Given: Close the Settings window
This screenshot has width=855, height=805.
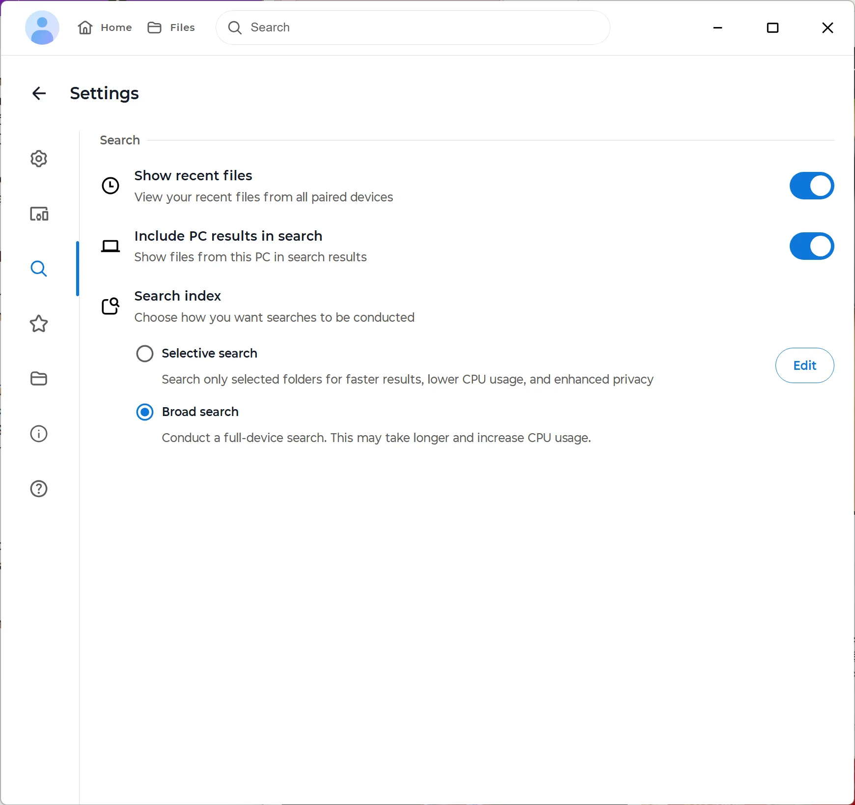Looking at the screenshot, I should 827,28.
